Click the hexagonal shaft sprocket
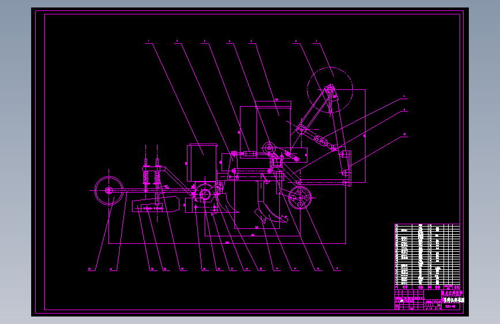 205,194
